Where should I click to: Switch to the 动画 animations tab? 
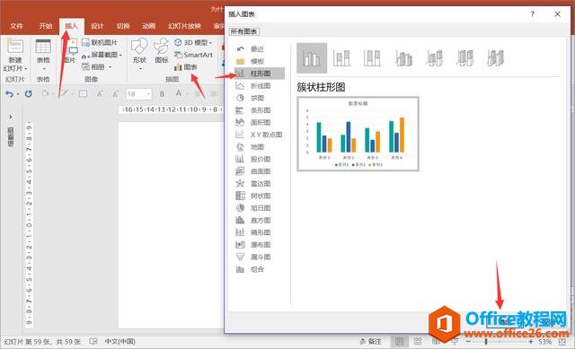(148, 26)
